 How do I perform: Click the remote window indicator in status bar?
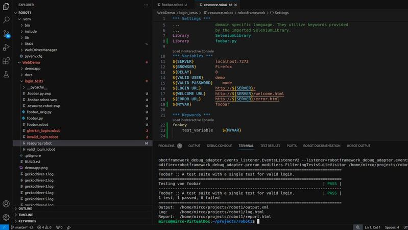point(5,227)
